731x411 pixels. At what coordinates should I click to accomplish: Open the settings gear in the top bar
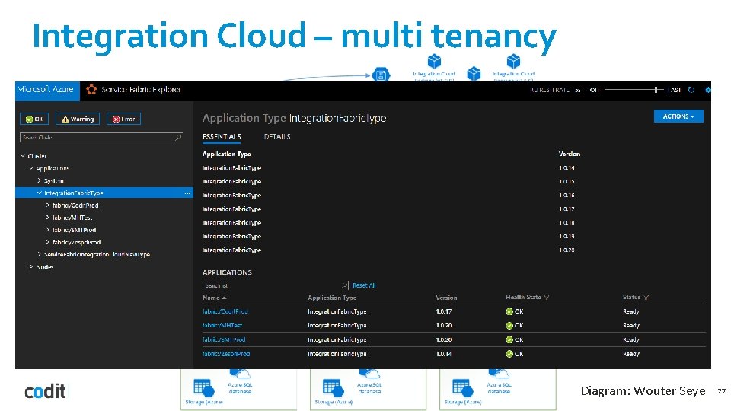coord(707,90)
